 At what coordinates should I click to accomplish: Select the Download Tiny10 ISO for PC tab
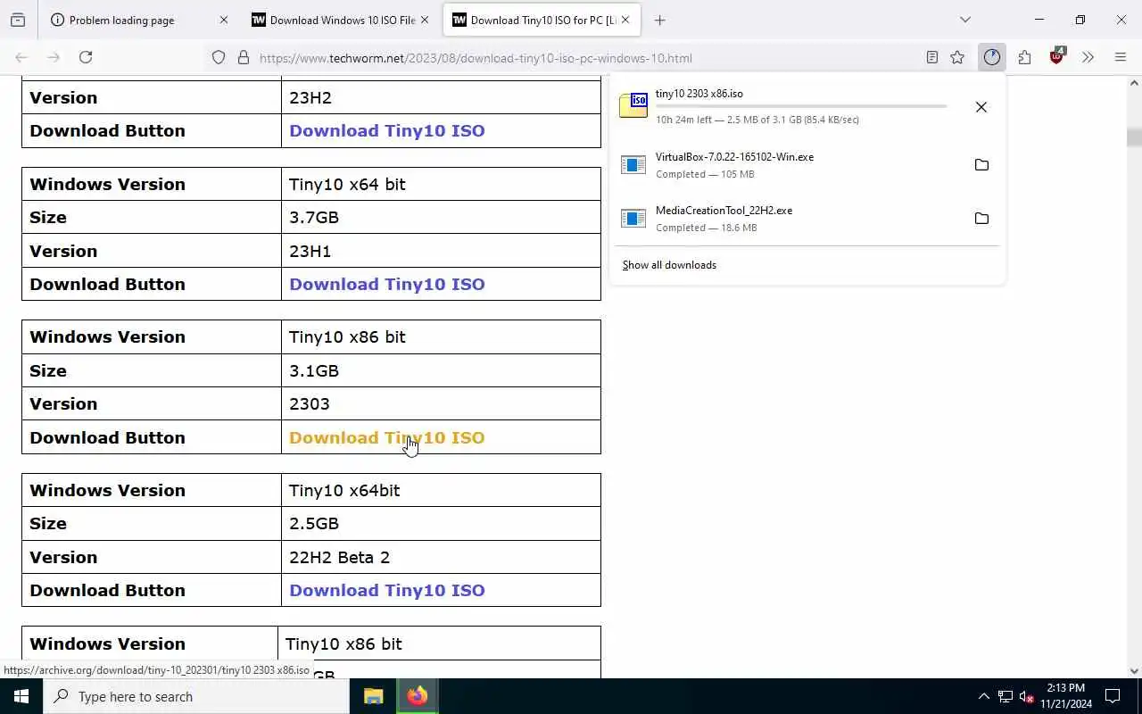[x=542, y=20]
